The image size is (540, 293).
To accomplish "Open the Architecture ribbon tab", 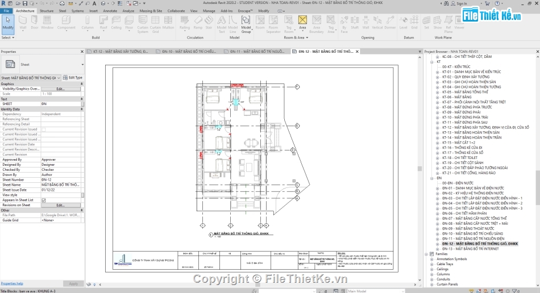I will (x=25, y=11).
